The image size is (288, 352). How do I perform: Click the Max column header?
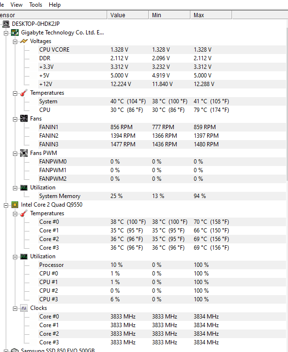click(199, 15)
